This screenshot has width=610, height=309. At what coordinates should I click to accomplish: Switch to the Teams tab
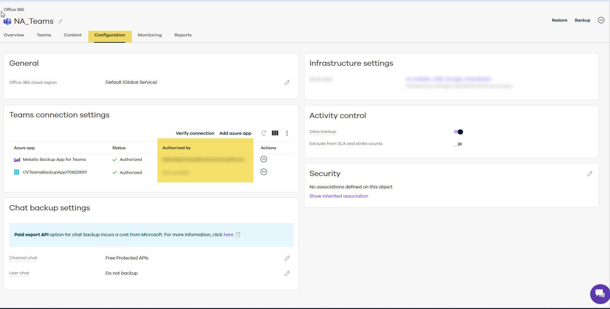(x=44, y=35)
